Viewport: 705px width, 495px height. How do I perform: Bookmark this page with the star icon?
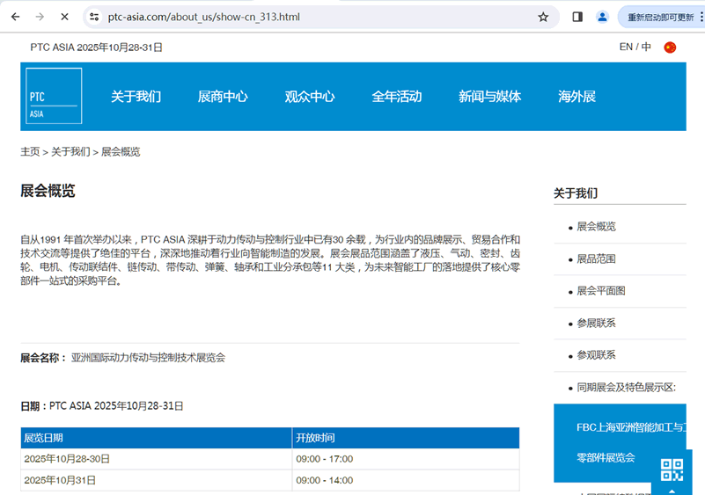(x=543, y=17)
